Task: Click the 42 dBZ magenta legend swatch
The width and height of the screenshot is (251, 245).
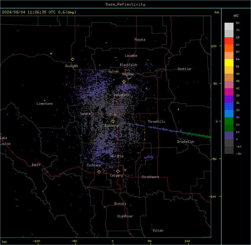Action: (229, 92)
